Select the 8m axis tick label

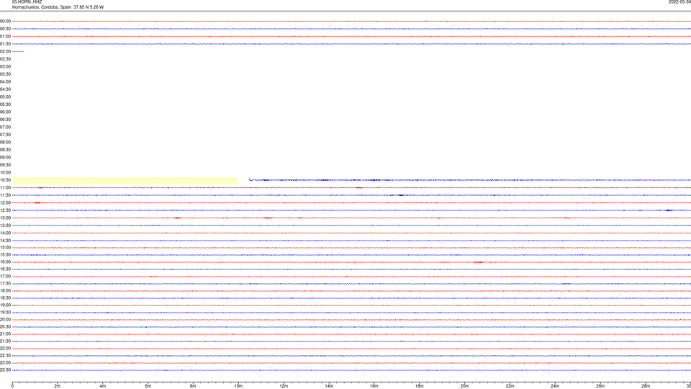coord(193,386)
